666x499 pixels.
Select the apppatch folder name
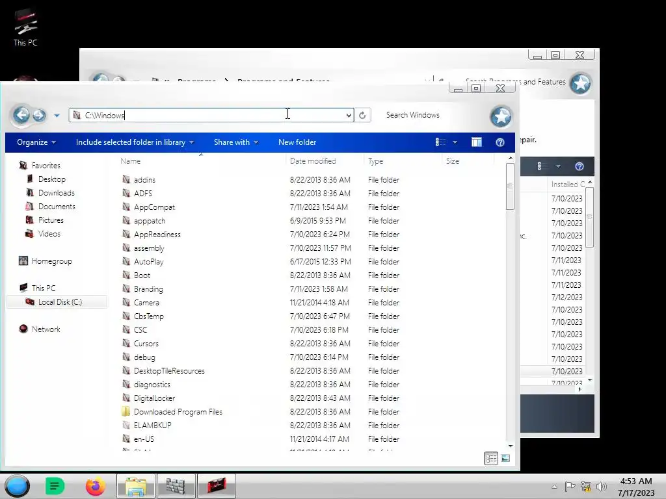[150, 221]
